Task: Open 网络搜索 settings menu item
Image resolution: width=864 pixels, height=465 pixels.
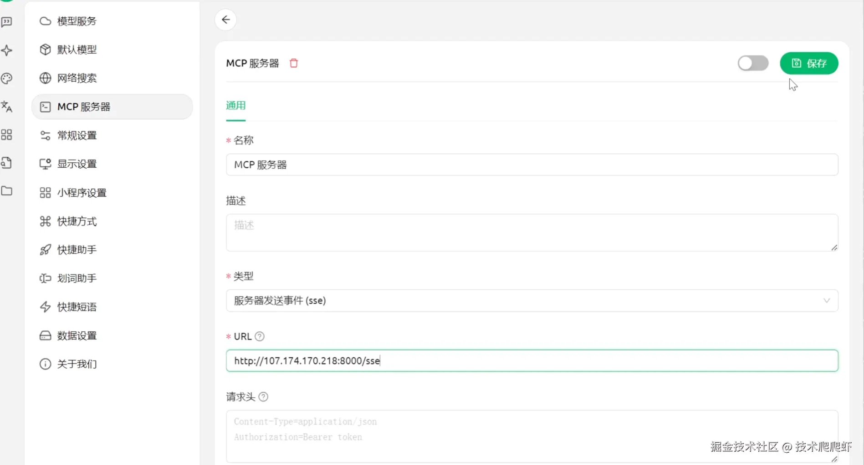Action: (x=77, y=78)
